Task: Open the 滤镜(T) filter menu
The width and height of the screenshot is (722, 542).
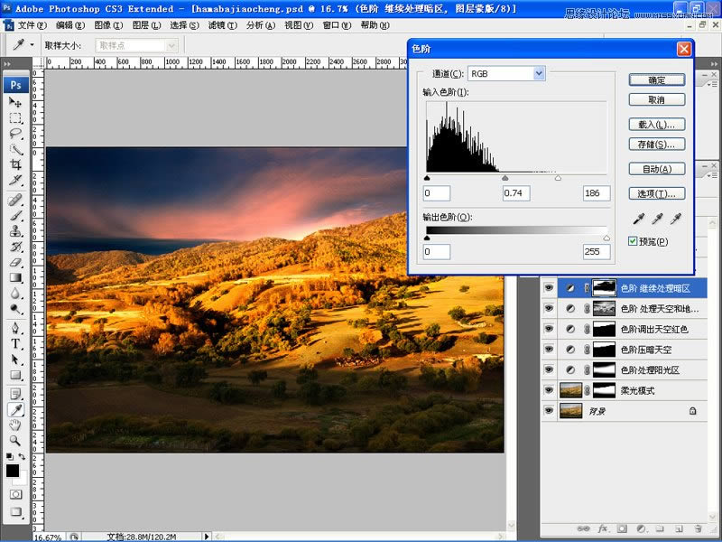Action: click(223, 25)
